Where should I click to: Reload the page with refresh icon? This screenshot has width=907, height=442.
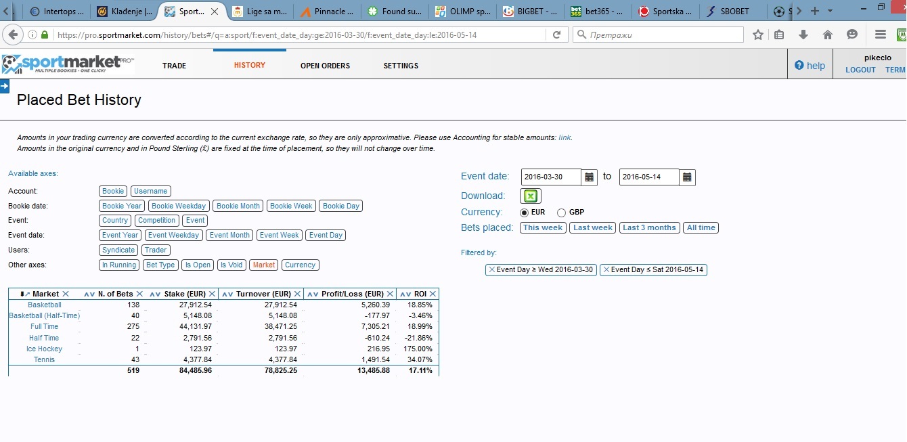556,35
